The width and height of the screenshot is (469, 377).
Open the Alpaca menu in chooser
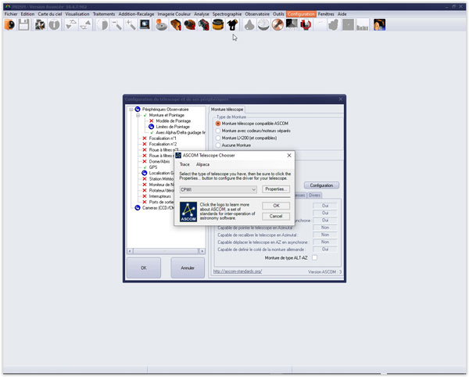(x=202, y=165)
